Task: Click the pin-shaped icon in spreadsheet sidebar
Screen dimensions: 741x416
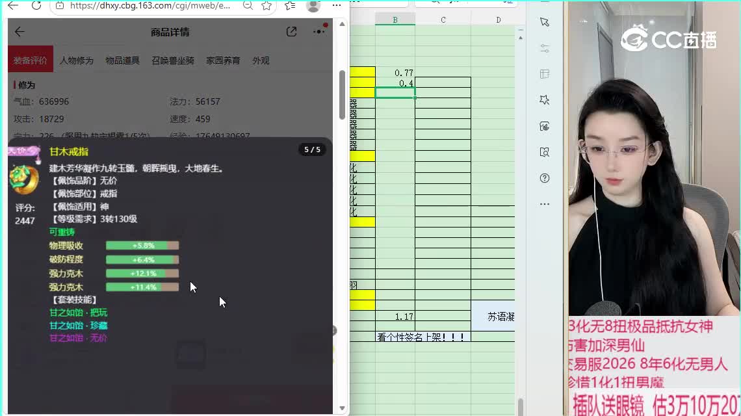Action: point(545,100)
